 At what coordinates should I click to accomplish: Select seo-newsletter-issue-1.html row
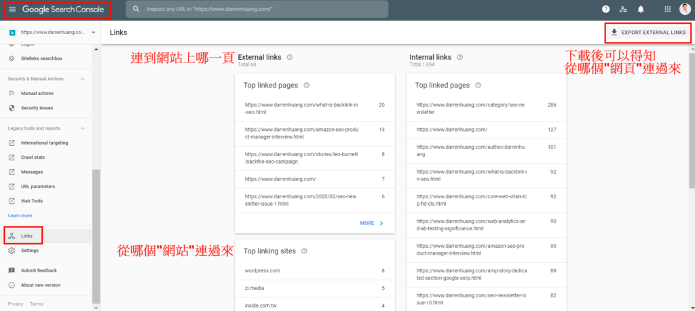click(315, 200)
